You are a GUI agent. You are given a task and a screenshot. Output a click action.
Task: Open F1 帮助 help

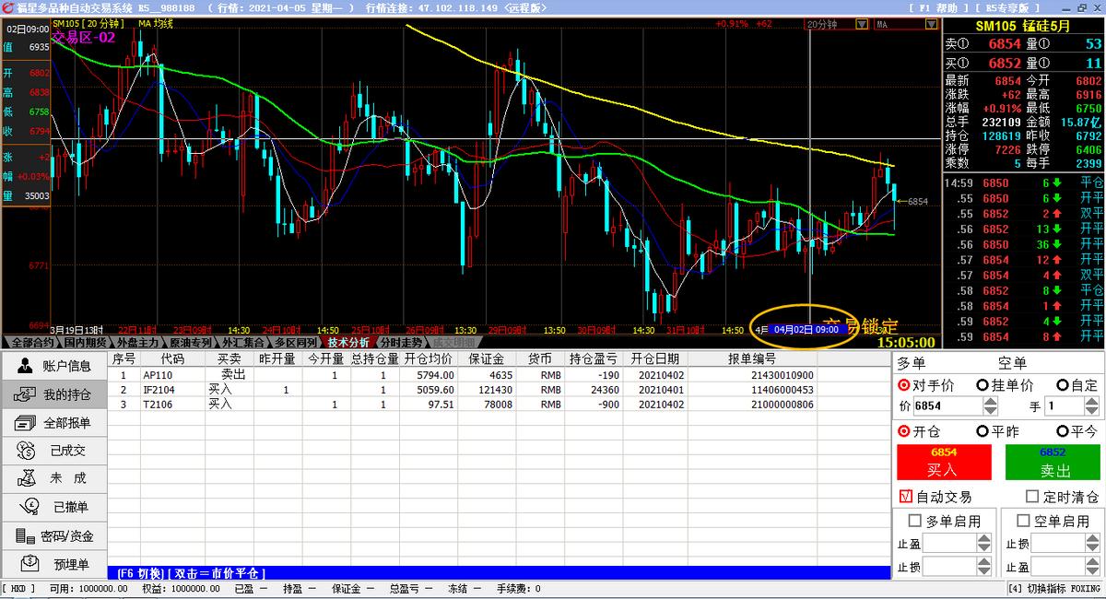click(x=939, y=7)
